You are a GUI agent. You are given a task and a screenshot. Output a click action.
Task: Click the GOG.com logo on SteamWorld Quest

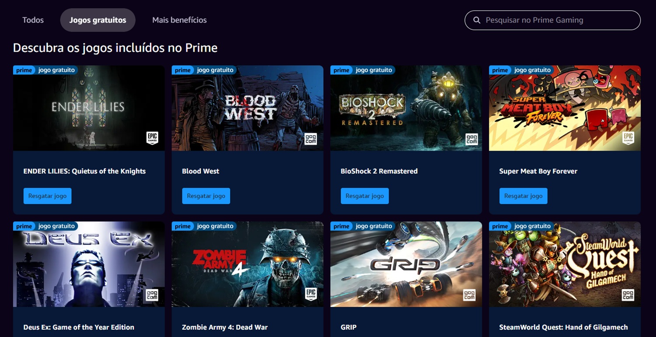click(628, 295)
